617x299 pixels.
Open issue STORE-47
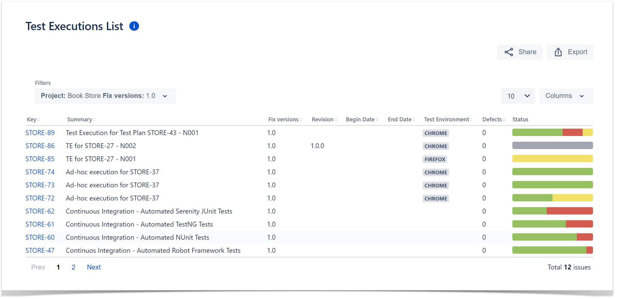pyautogui.click(x=40, y=251)
